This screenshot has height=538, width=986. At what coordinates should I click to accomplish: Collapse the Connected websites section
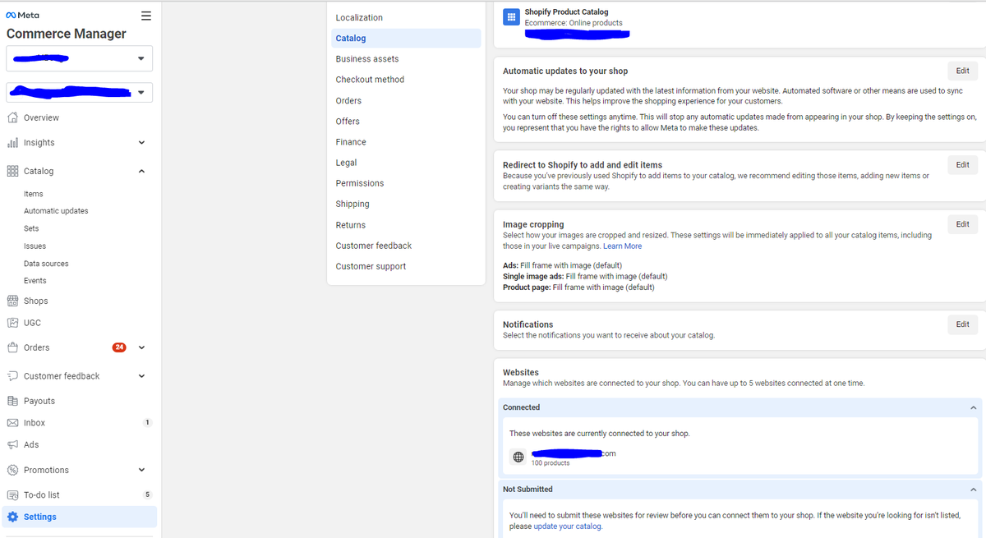click(973, 407)
